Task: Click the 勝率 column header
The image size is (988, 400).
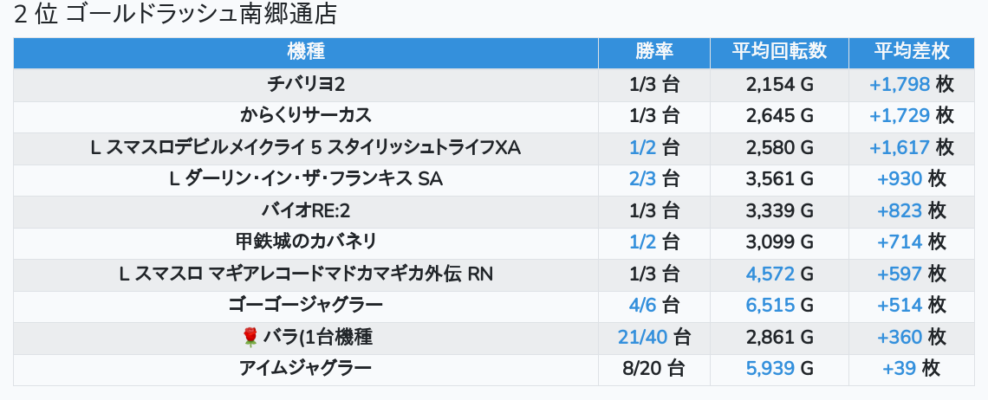Action: point(653,52)
